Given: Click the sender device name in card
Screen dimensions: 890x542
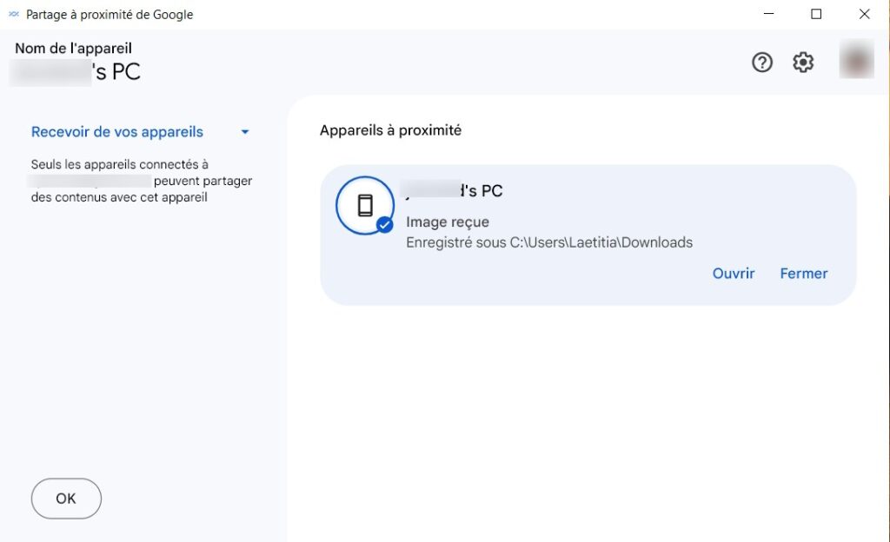Looking at the screenshot, I should (453, 190).
